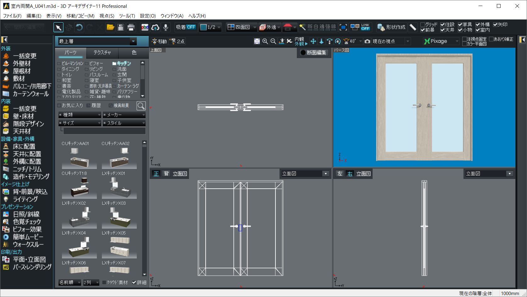This screenshot has width=527, height=297.
Task: Click the 断面編集 button
Action: pyautogui.click(x=313, y=53)
